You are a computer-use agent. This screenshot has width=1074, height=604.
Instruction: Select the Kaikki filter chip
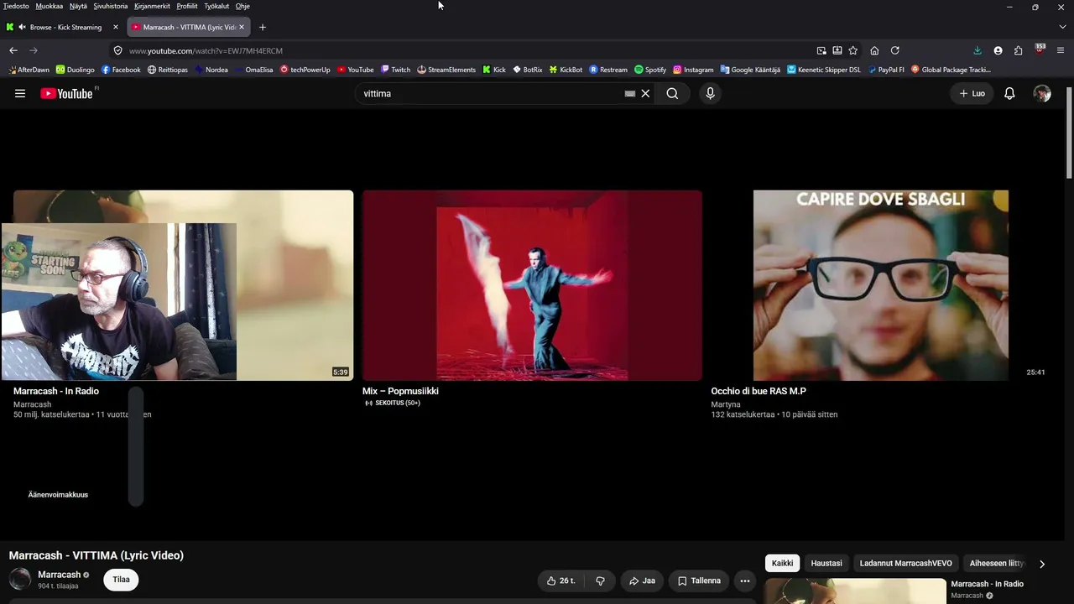click(782, 564)
